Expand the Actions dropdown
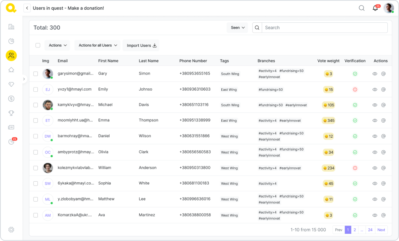Screen dimensions: 399x241 point(57,46)
